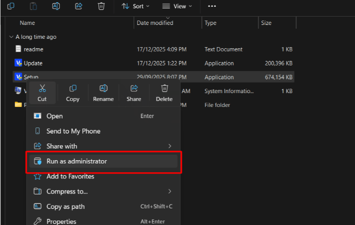Image resolution: width=355 pixels, height=225 pixels.
Task: Click the Copy as path icon
Action: click(38, 207)
